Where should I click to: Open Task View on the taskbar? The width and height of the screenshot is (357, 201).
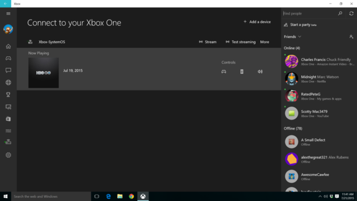click(97, 196)
